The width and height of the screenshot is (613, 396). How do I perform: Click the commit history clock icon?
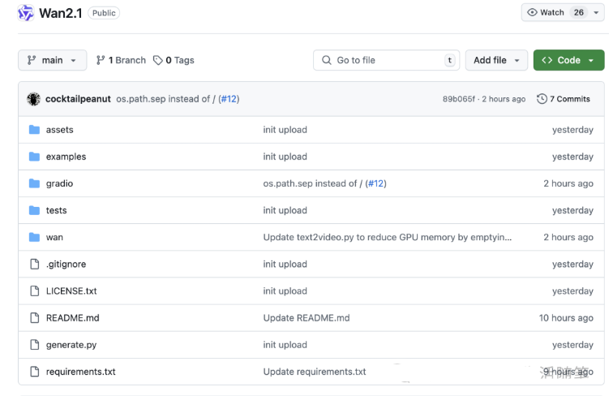pyautogui.click(x=542, y=99)
